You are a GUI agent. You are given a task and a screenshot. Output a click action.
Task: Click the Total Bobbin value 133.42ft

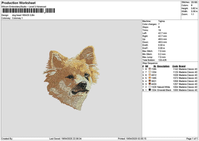[162, 60]
